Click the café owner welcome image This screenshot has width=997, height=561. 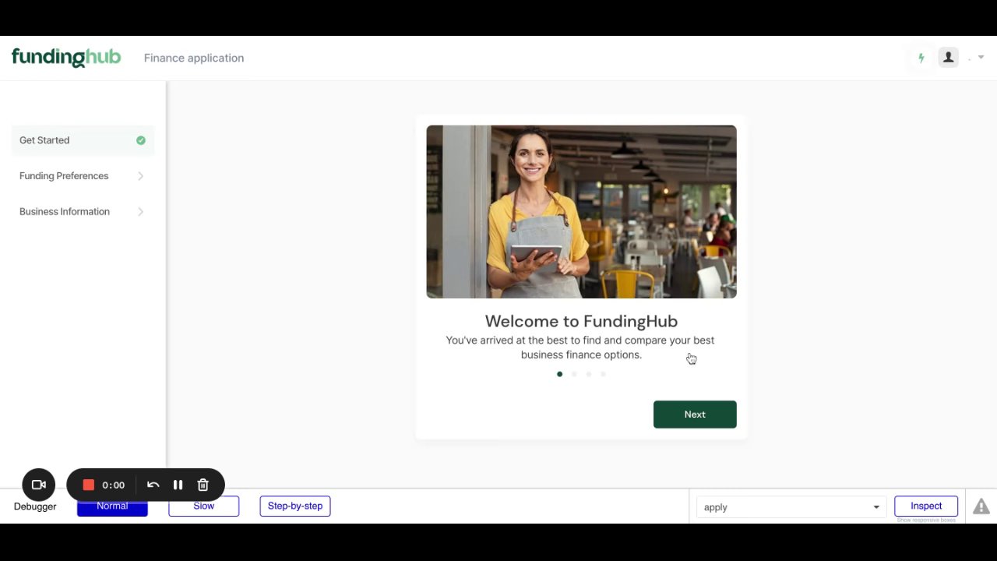[581, 212]
